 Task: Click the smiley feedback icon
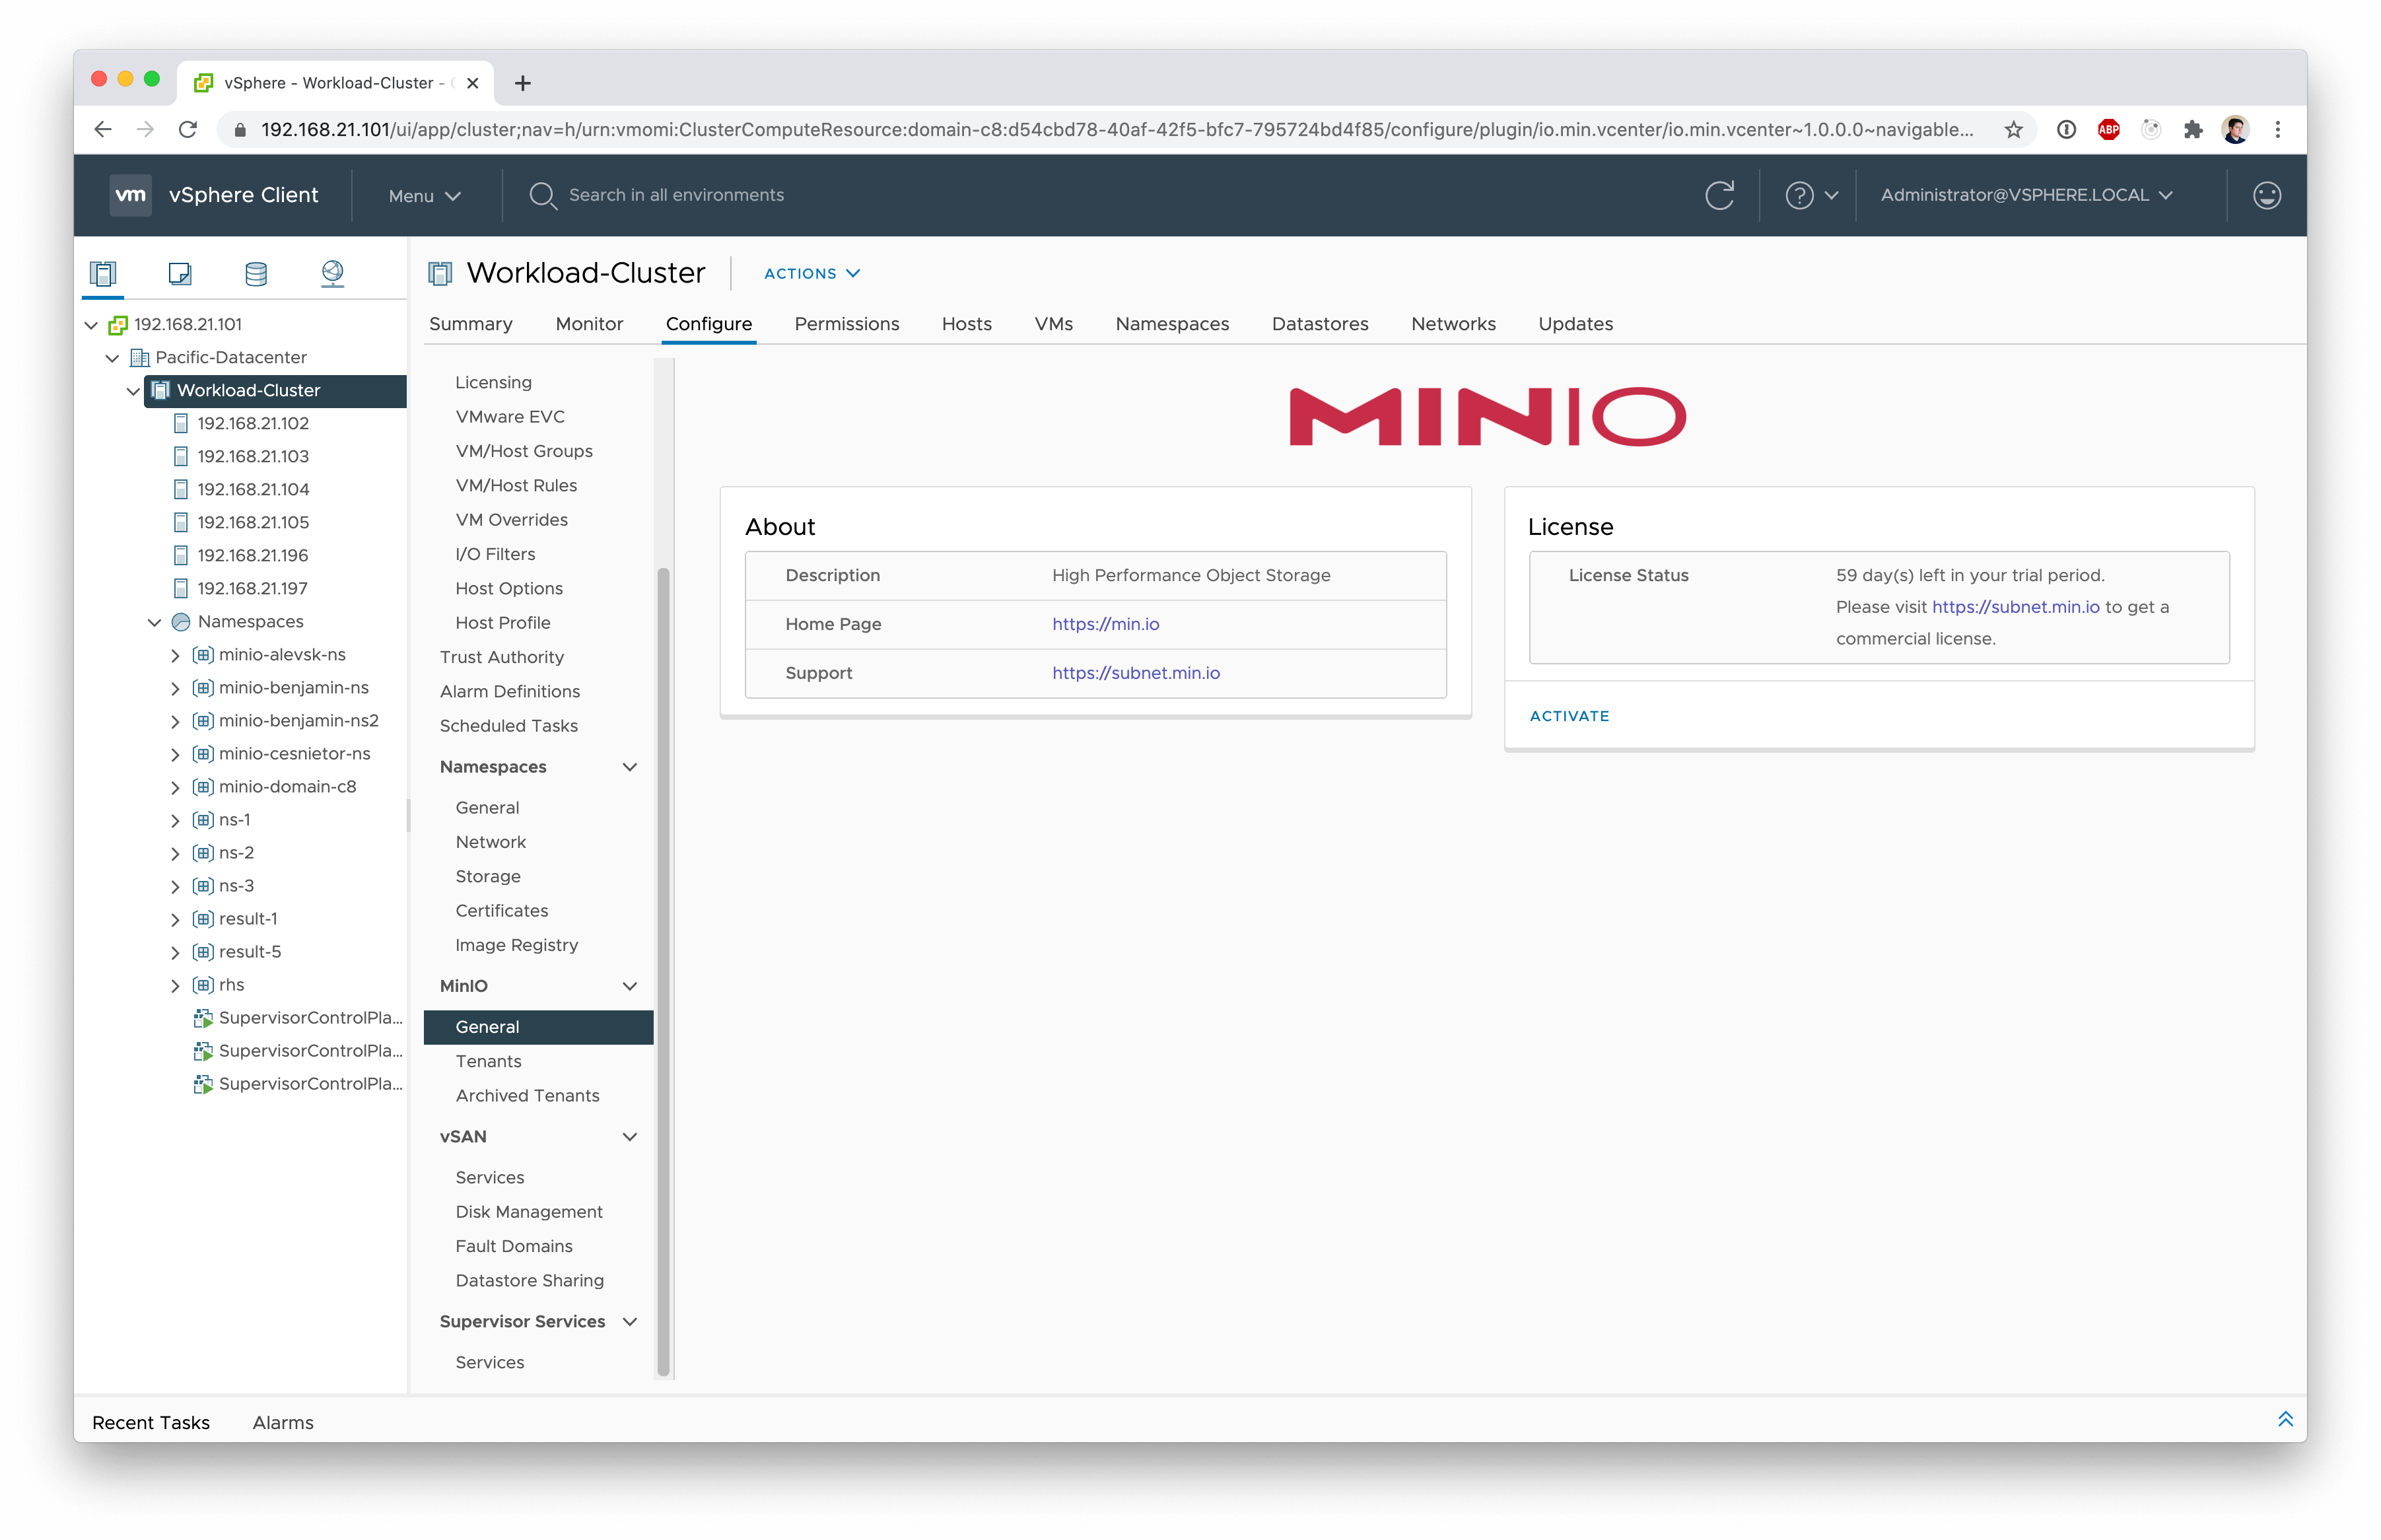click(2266, 195)
